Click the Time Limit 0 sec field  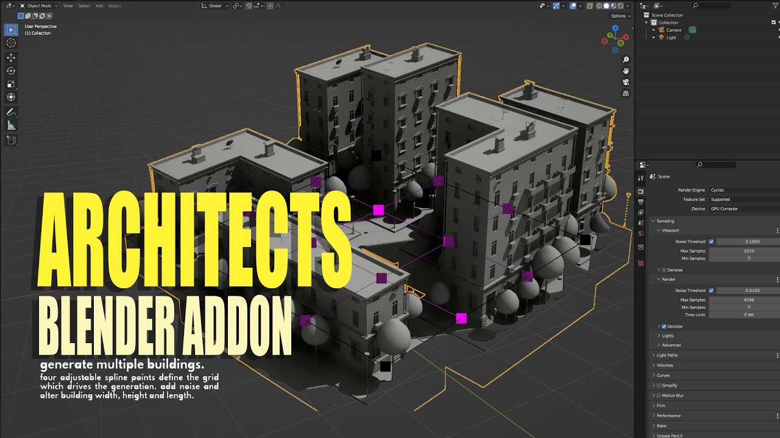coord(744,315)
